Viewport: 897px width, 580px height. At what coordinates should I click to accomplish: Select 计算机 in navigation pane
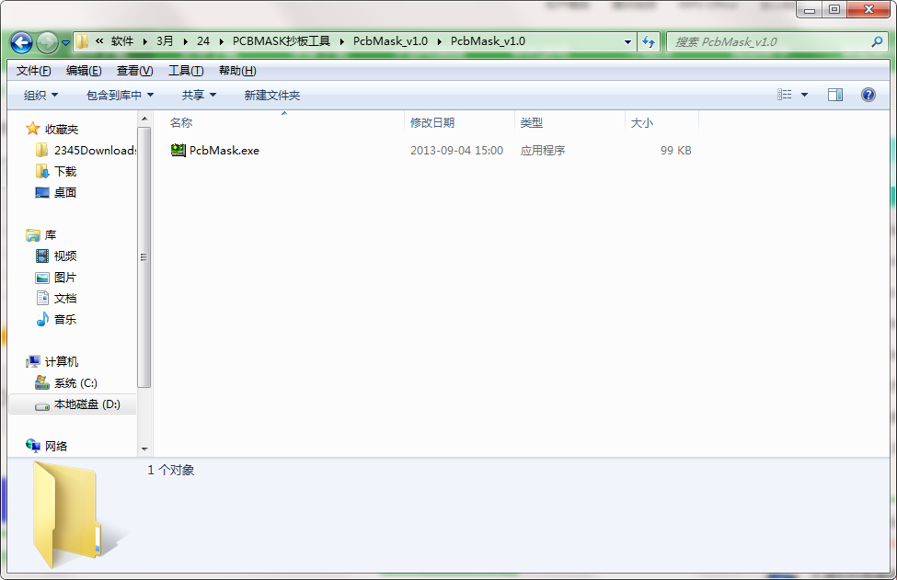pos(52,362)
